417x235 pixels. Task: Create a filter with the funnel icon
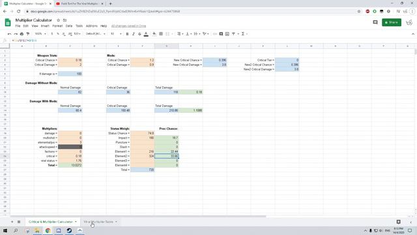pyautogui.click(x=233, y=34)
